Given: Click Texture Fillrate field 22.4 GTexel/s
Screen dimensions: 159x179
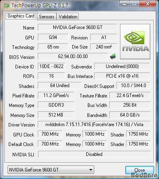Looking at the screenshot, I should click(x=130, y=95).
